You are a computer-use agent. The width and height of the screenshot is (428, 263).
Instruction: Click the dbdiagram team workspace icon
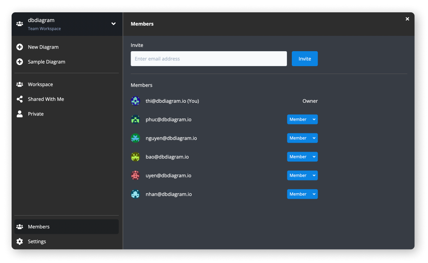[x=19, y=24]
